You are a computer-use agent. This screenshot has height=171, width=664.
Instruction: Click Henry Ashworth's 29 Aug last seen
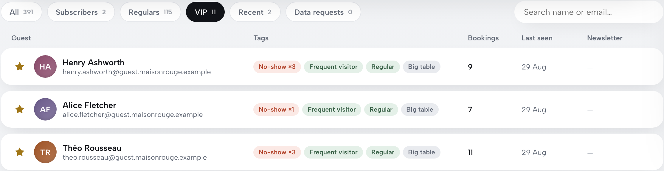pyautogui.click(x=534, y=67)
